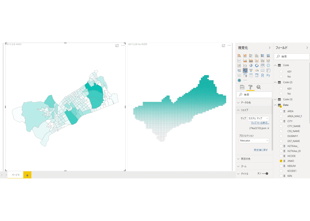Toggle the タイトル on/off switch
The image size is (310, 221).
tap(265, 174)
